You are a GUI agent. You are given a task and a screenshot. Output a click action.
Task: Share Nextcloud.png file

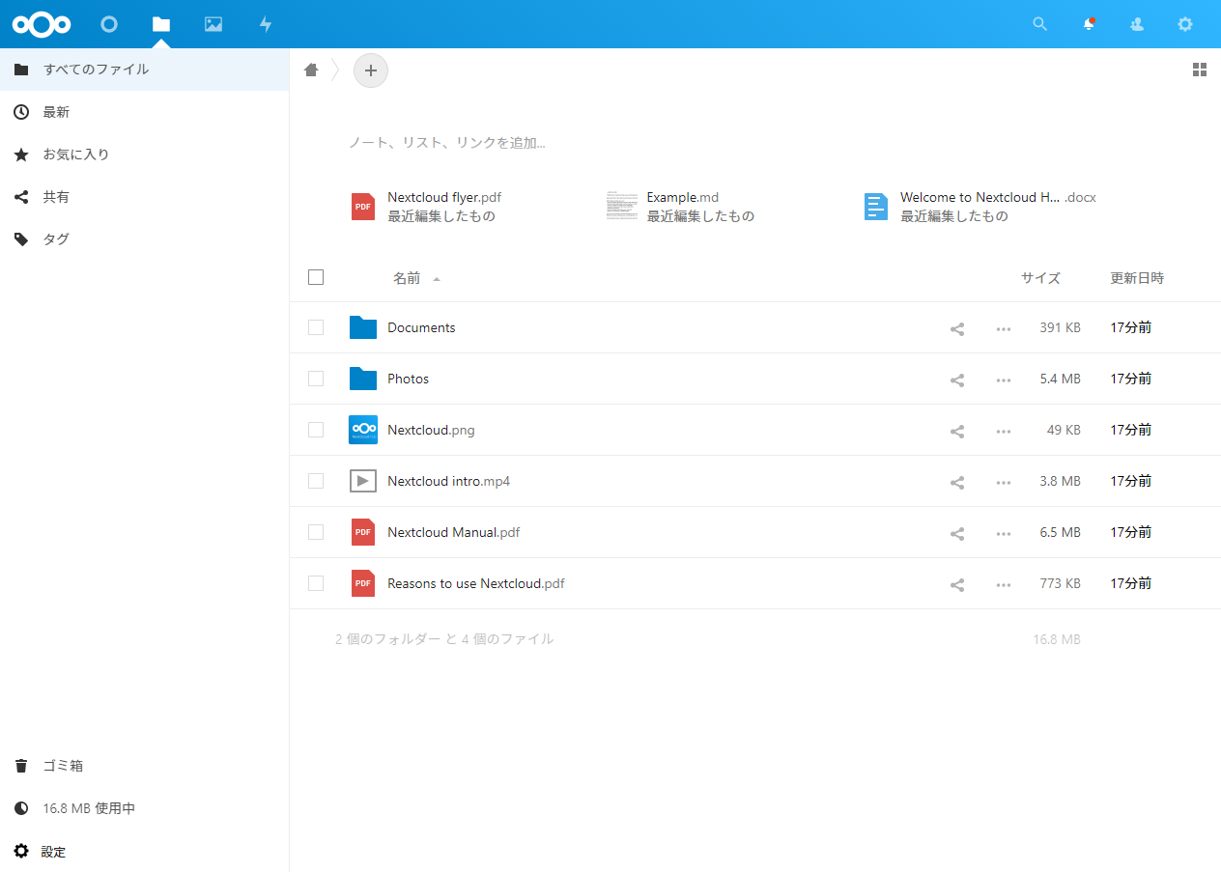click(x=957, y=431)
